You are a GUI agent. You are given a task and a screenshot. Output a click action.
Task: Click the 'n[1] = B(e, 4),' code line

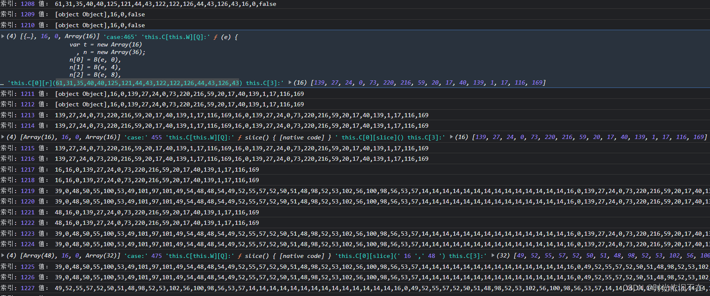point(95,67)
